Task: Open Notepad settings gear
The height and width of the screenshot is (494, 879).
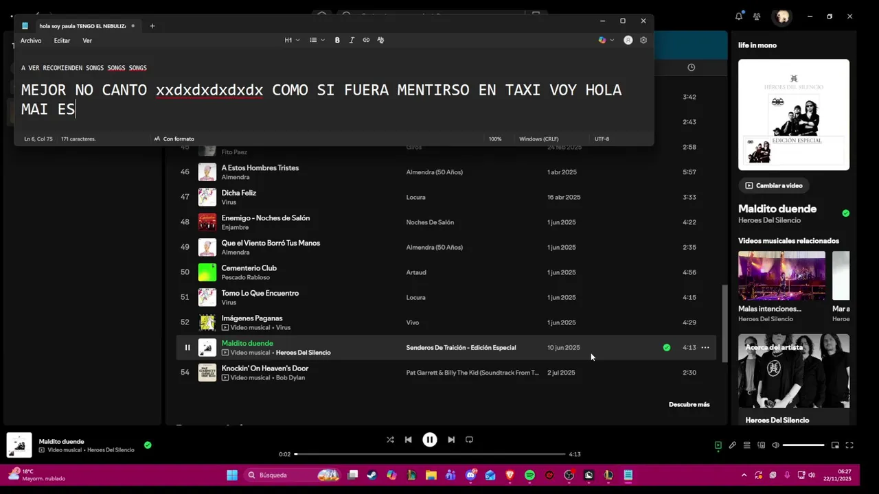Action: click(x=643, y=40)
